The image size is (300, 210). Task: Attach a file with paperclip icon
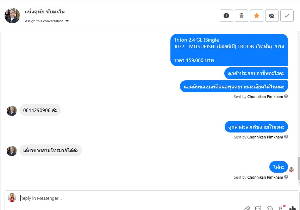[247, 208]
